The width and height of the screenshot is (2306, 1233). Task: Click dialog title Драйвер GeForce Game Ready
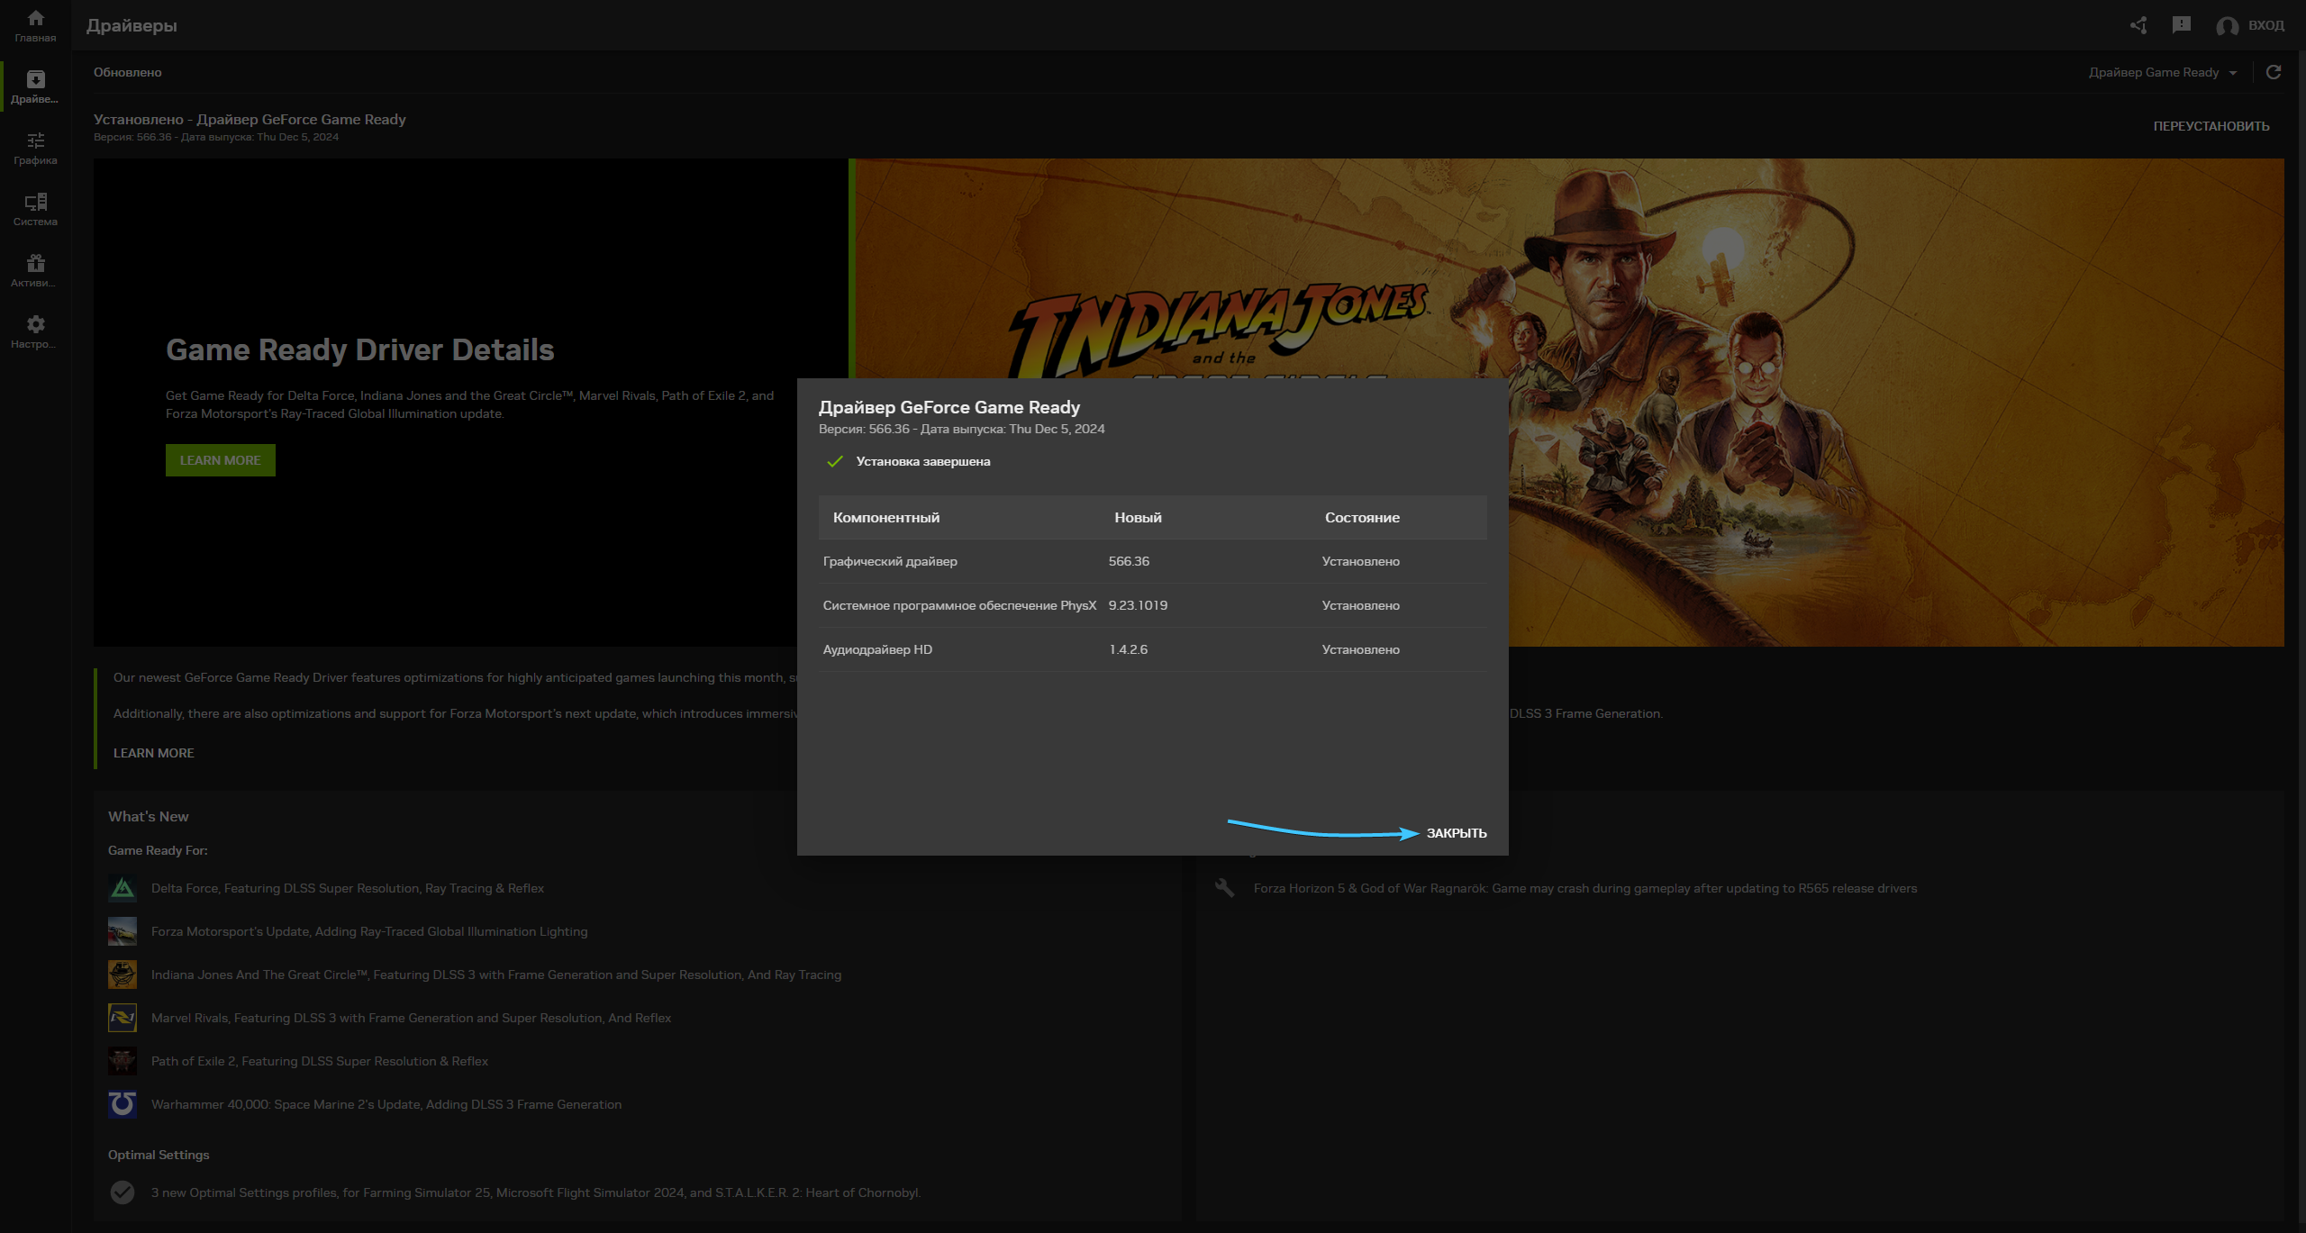point(949,407)
